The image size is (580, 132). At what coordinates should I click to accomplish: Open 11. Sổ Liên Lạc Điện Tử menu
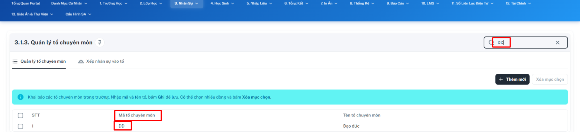point(473,3)
